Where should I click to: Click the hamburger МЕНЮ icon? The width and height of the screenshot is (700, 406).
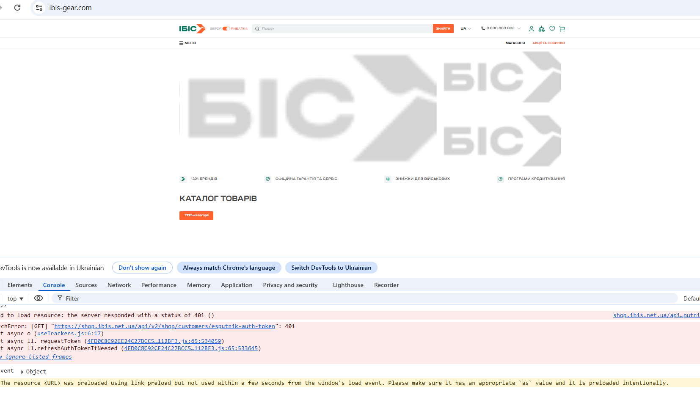[x=181, y=43]
